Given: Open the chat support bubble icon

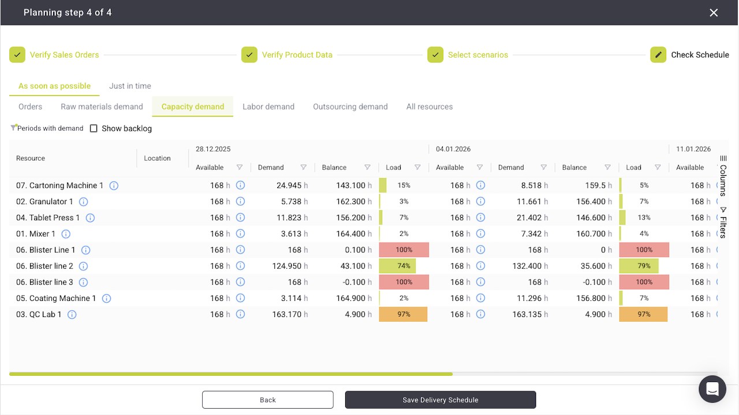Looking at the screenshot, I should tap(712, 388).
